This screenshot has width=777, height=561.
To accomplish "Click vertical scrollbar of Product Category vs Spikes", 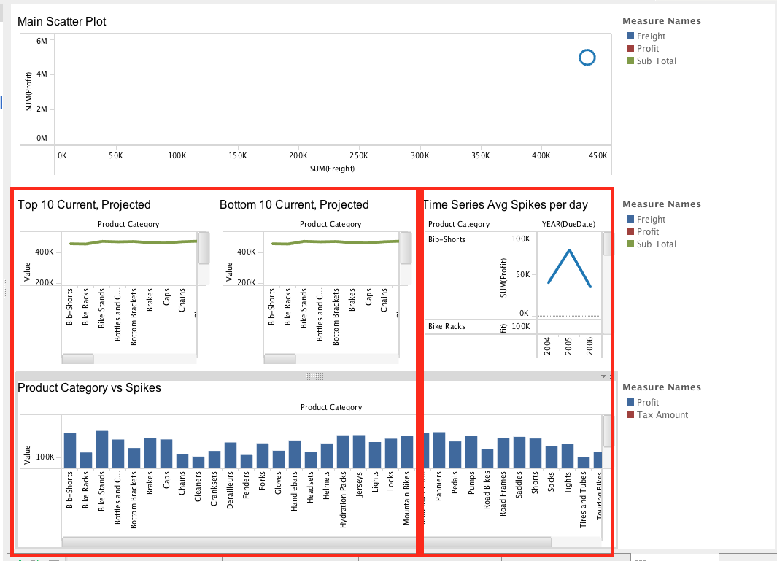I will (607, 430).
